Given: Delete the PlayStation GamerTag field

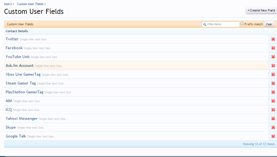Looking at the screenshot, I should pos(273,92).
